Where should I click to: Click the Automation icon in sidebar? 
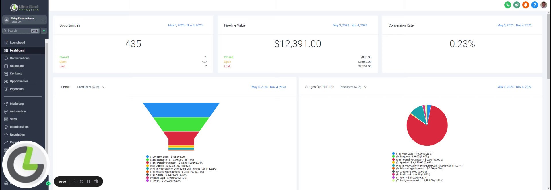click(6, 112)
